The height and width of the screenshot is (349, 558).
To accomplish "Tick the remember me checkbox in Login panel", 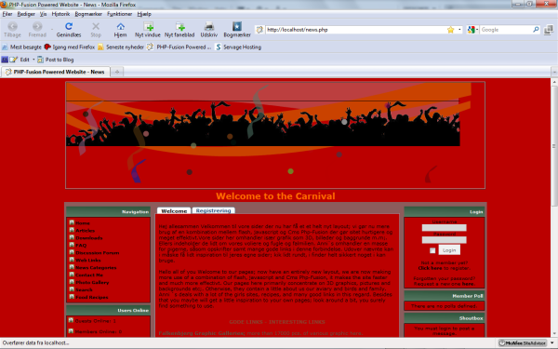I will 432,250.
